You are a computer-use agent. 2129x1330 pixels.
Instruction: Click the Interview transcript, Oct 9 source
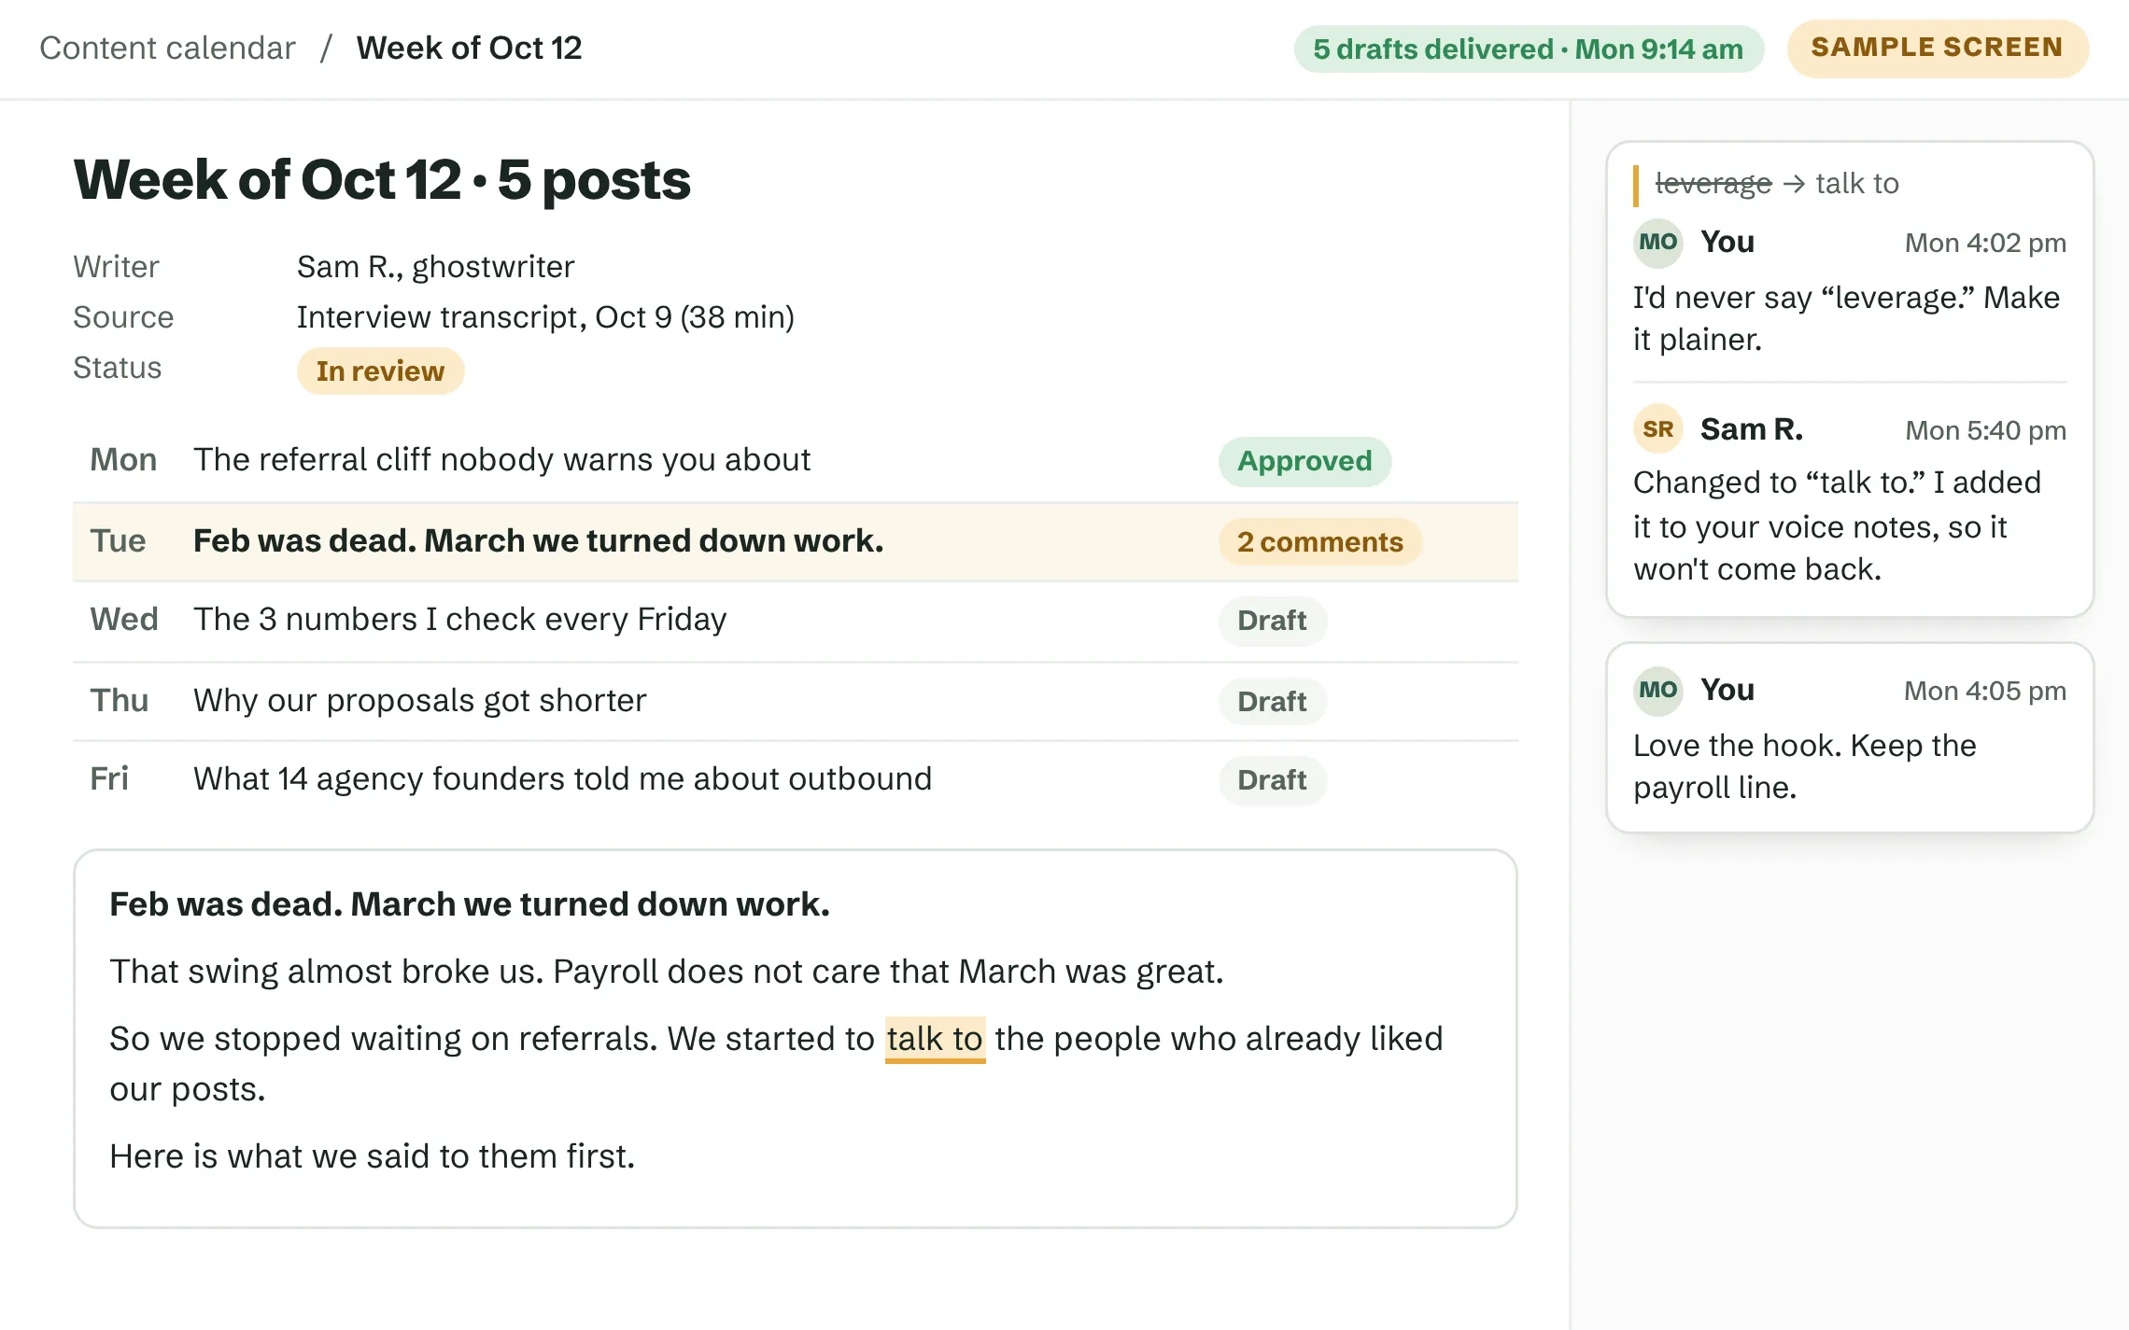[545, 317]
